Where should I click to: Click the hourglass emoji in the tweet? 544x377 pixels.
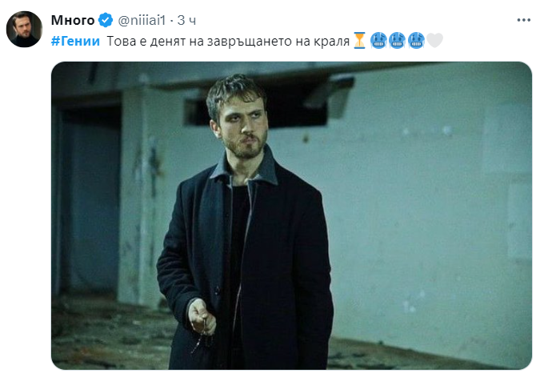click(x=359, y=41)
